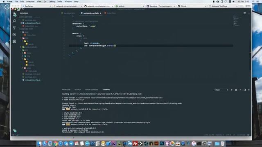Image resolution: width=262 pixels, height=147 pixels.
Task: Open index.html inside the app folder
Action: click(x=30, y=35)
